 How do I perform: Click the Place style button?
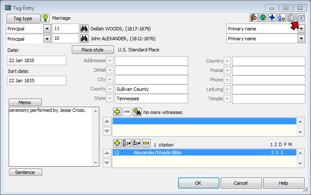[x=92, y=50]
